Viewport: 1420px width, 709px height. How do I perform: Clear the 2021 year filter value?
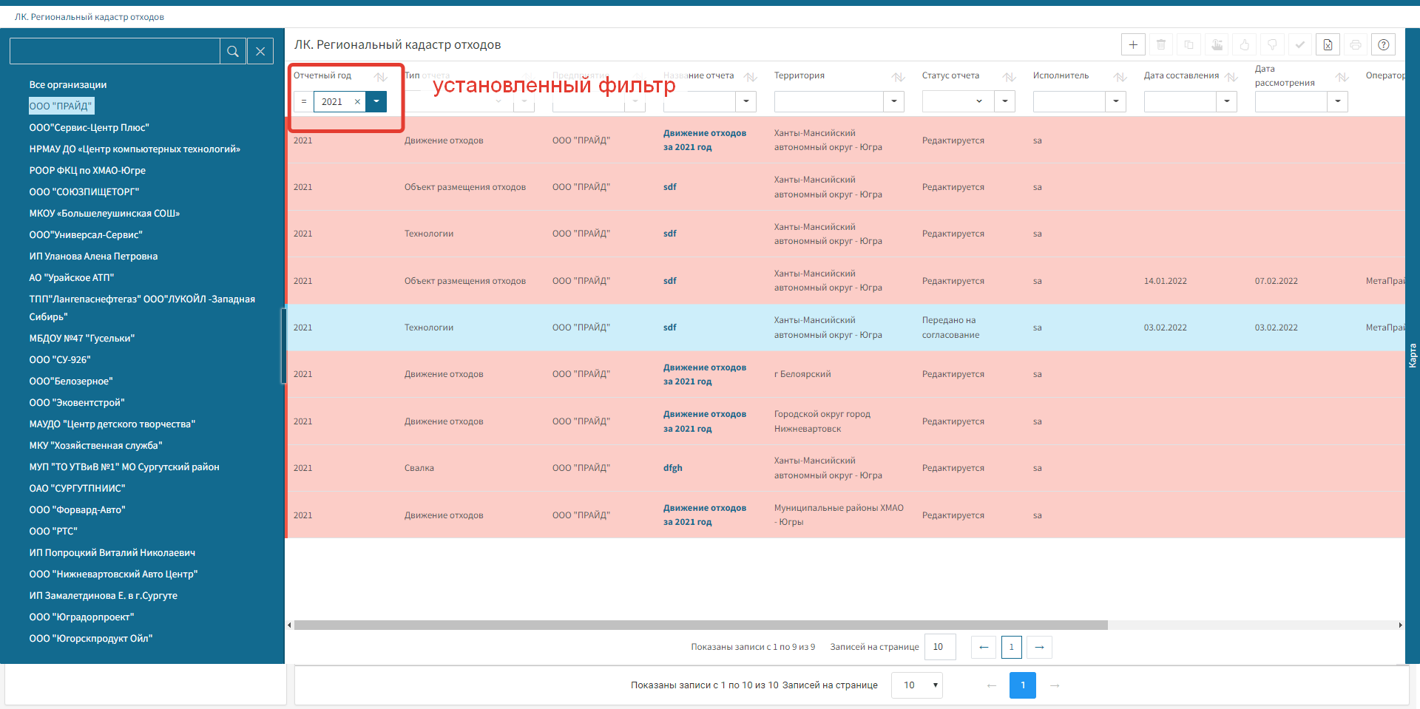coord(357,102)
